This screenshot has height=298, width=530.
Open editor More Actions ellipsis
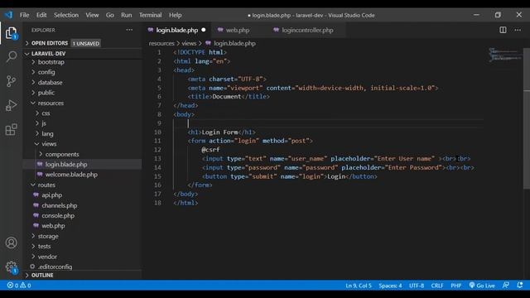point(518,30)
